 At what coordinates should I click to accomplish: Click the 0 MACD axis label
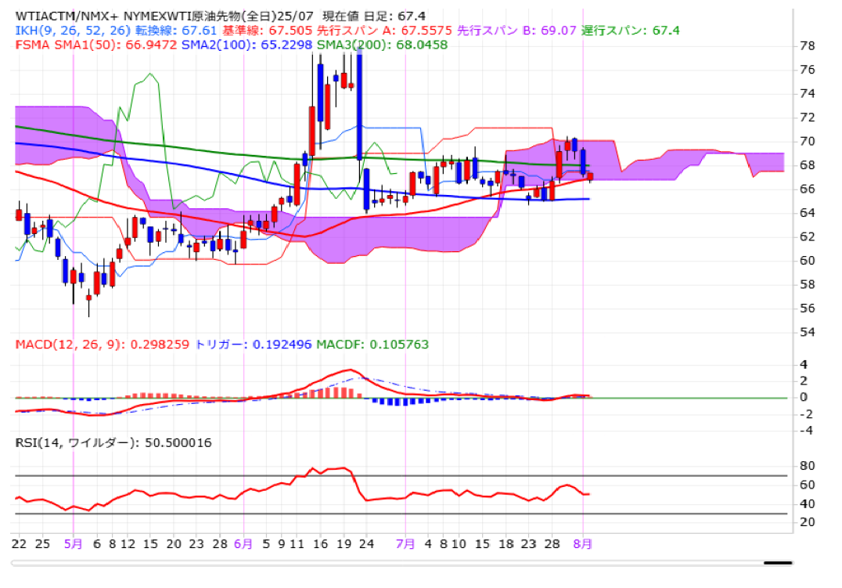tap(804, 397)
